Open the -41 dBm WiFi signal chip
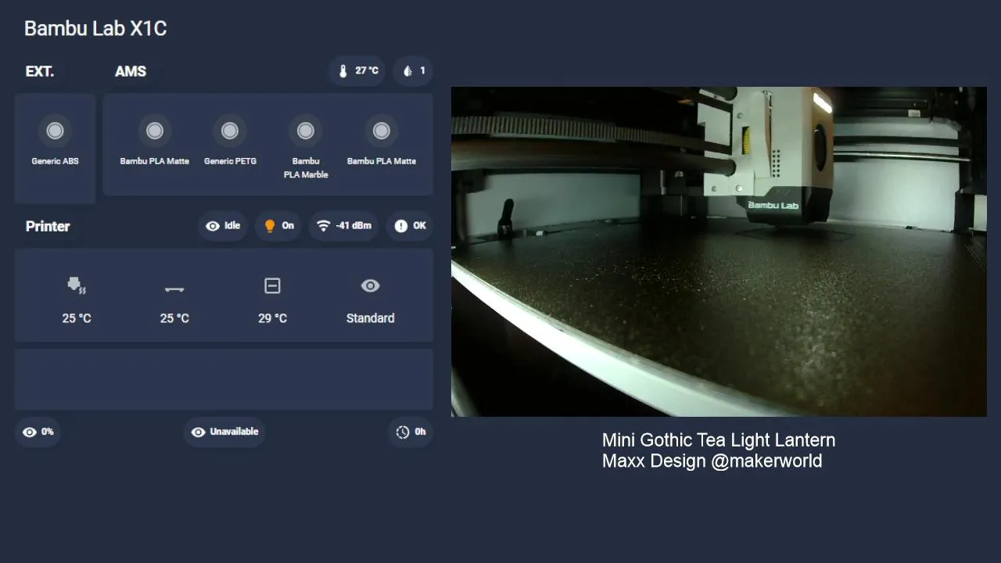 click(x=344, y=226)
